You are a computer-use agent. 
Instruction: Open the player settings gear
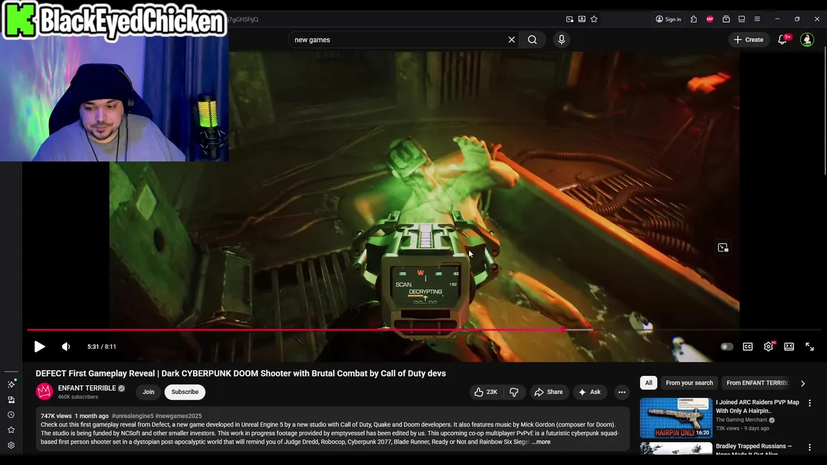768,347
